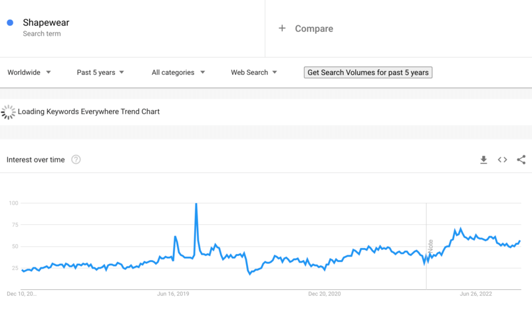
Task: Open the embed code icon
Action: click(503, 160)
